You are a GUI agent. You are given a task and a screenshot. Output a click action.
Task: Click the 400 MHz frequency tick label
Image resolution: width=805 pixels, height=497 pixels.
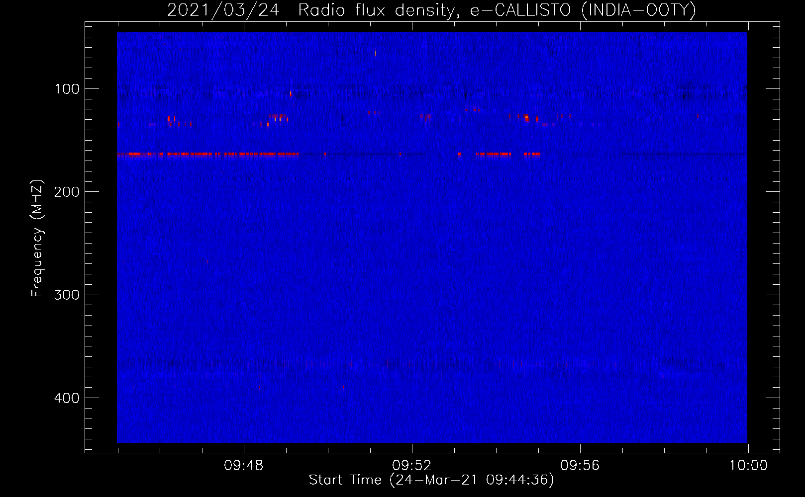click(x=67, y=398)
